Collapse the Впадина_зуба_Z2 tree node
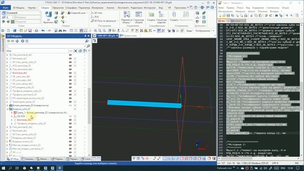Image resolution: width=304 pixels, height=171 pixels. [x=8, y=109]
